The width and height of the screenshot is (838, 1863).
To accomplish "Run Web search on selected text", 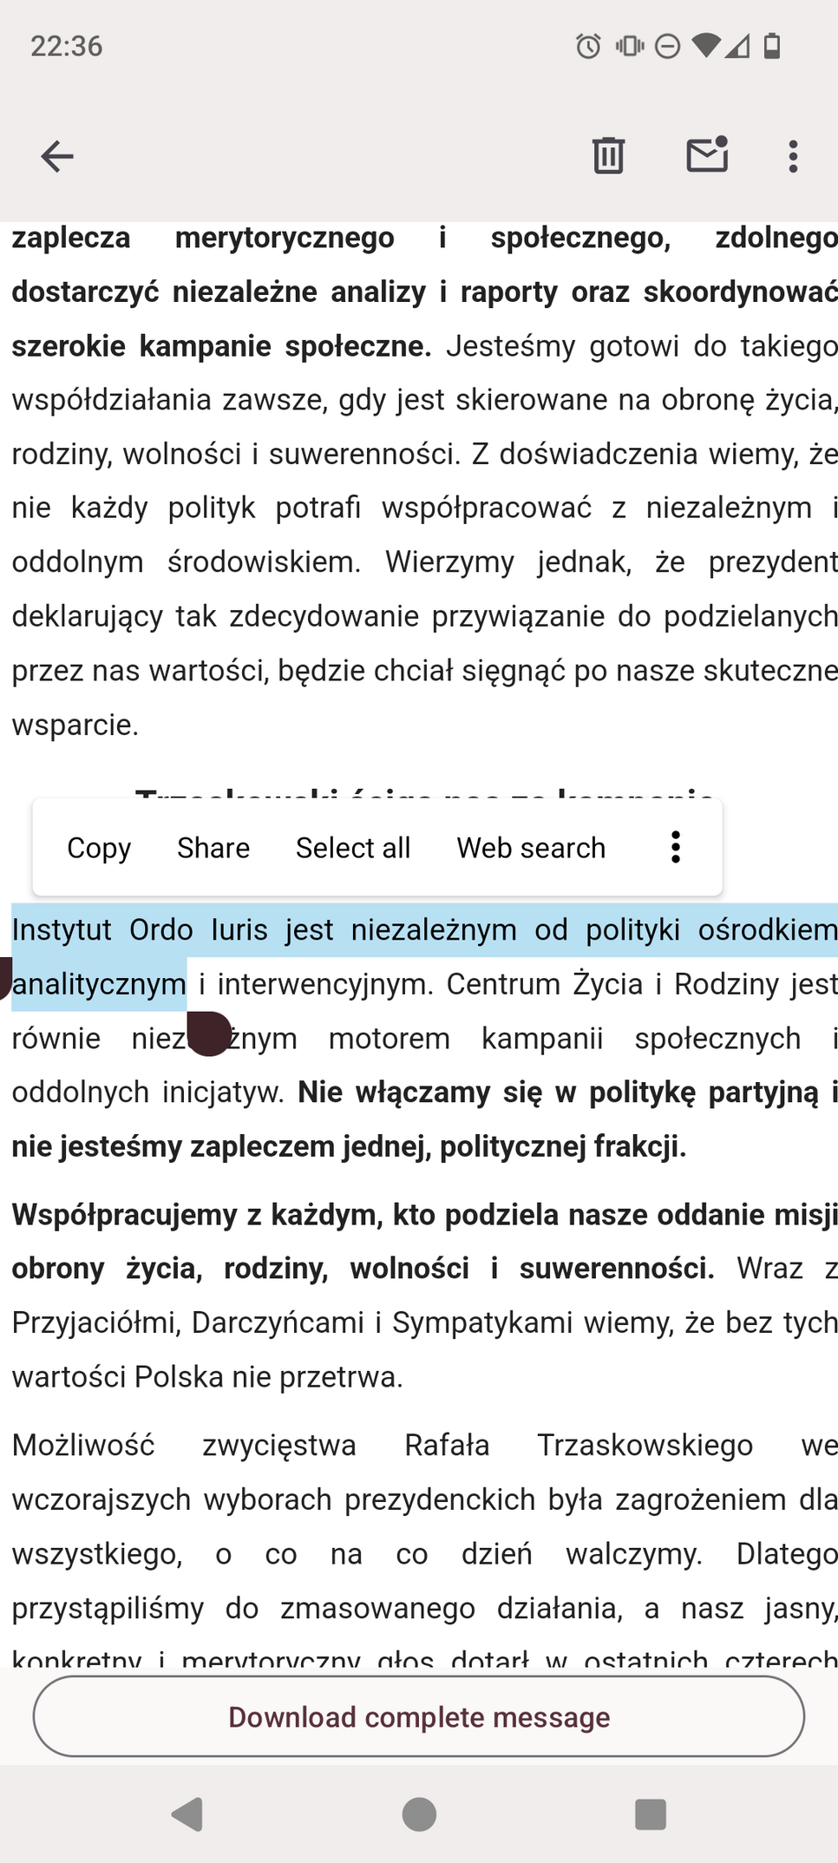I will (x=531, y=848).
